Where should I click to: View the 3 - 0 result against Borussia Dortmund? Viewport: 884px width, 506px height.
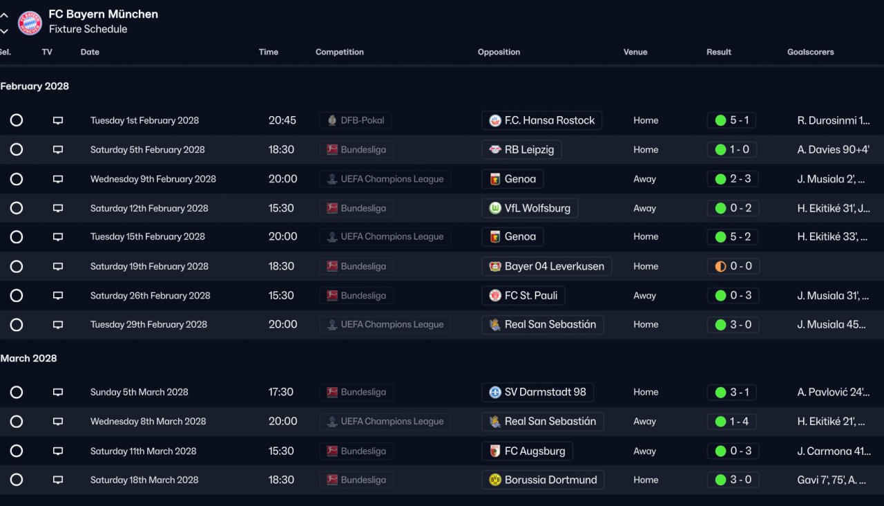(733, 480)
